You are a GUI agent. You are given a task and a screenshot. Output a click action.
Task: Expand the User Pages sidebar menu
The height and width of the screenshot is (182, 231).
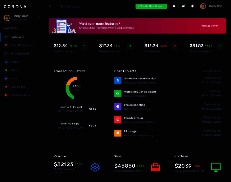(x=18, y=87)
